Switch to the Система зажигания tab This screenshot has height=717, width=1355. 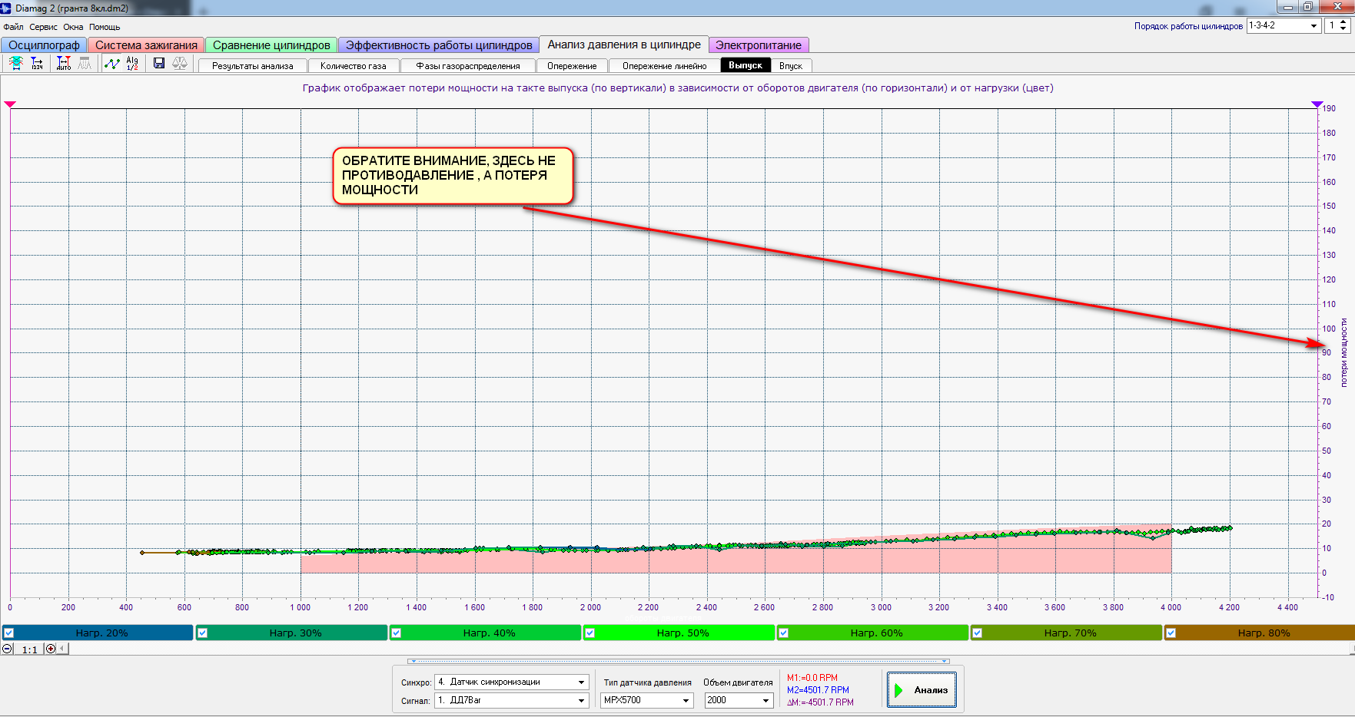pos(146,45)
